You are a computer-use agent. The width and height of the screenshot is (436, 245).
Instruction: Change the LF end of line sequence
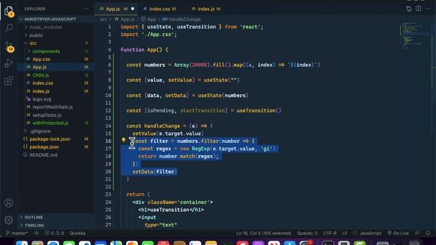345,233
